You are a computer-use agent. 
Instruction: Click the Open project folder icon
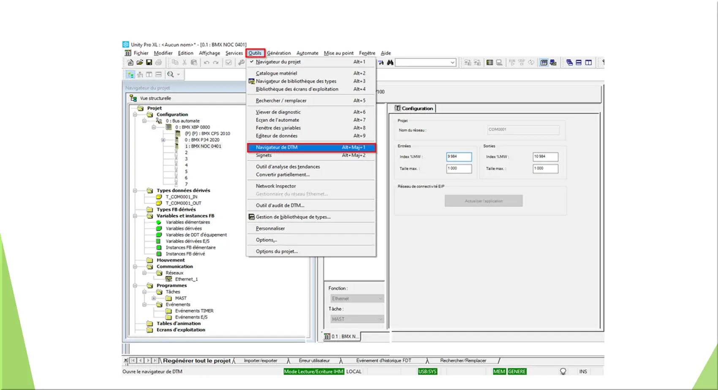pos(140,62)
